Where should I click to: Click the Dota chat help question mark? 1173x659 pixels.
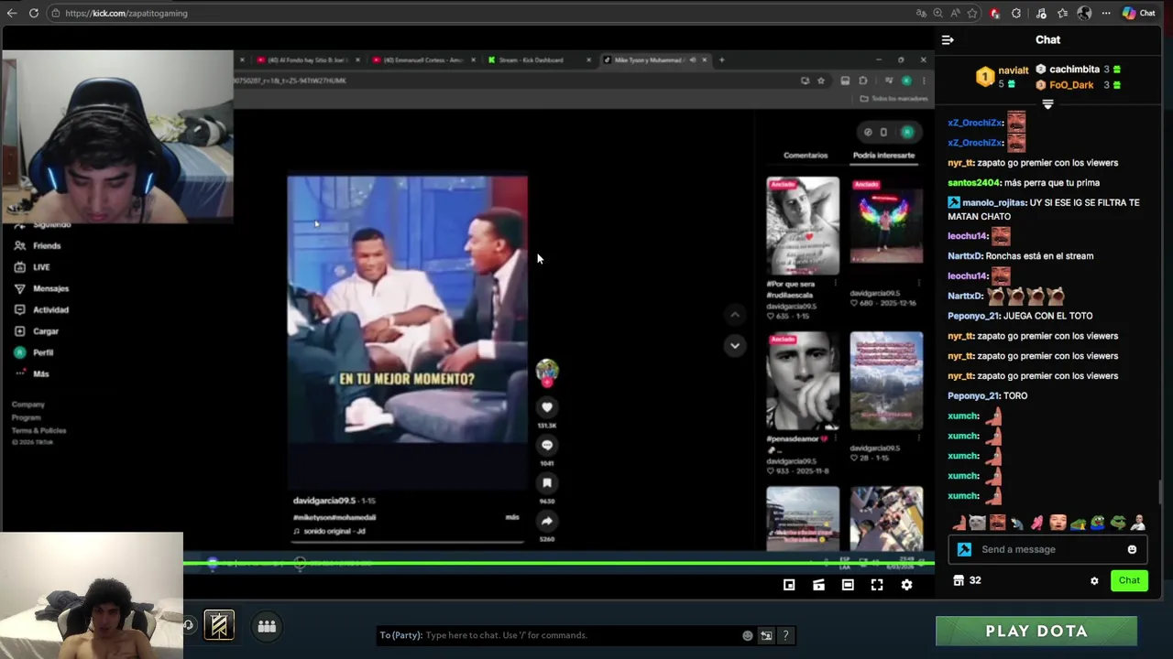[x=785, y=635]
